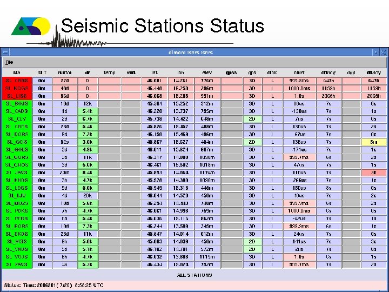The width and height of the screenshot is (389, 292).
Task: Close the dlmon window
Action: click(383, 52)
